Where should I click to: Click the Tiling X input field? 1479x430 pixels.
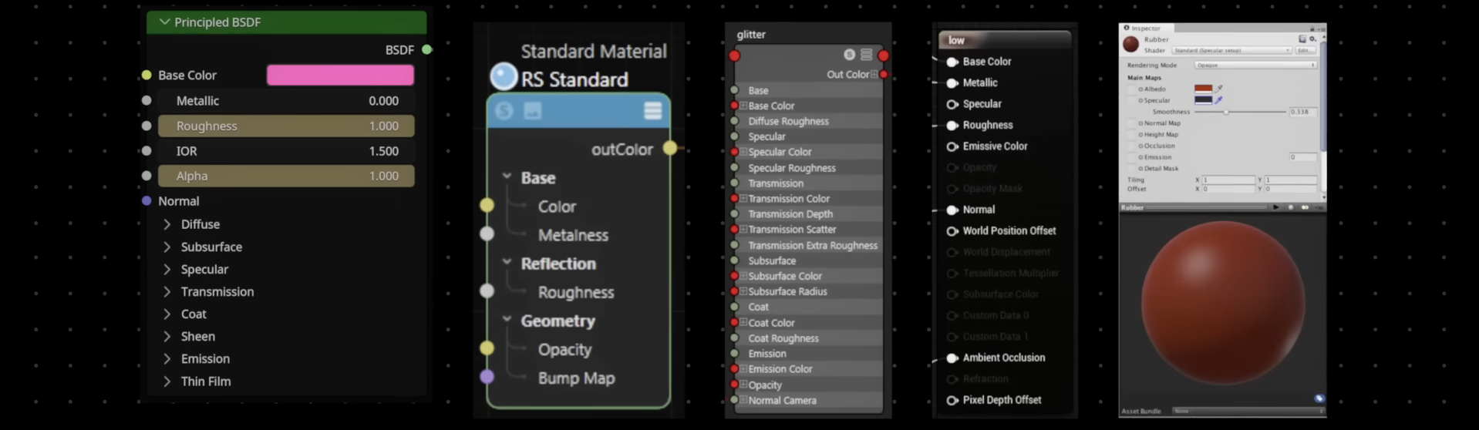[1228, 180]
